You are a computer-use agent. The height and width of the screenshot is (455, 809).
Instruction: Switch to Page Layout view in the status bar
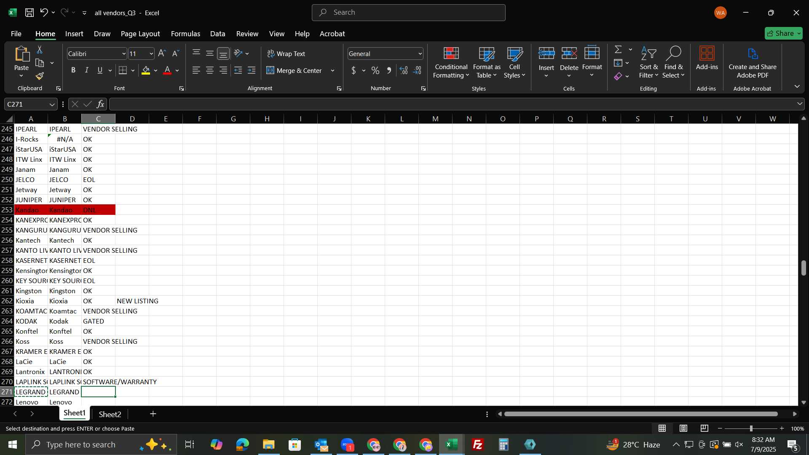pos(683,428)
